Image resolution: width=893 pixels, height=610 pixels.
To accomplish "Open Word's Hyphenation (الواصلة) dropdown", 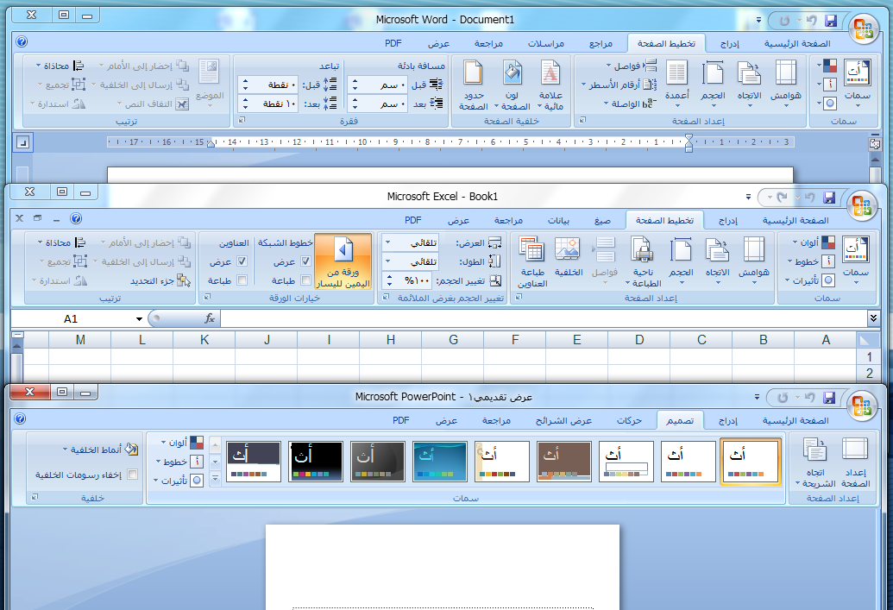I will (x=630, y=104).
